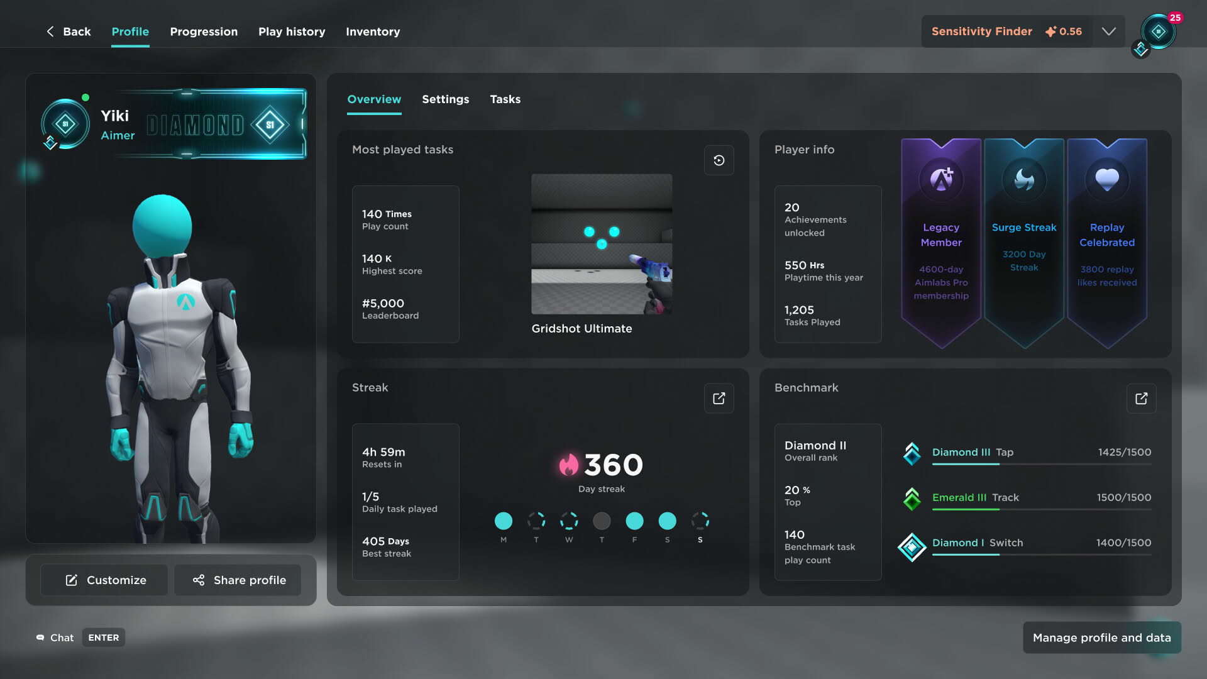The image size is (1207, 679).
Task: Click the Friday filled streak circle
Action: point(634,521)
